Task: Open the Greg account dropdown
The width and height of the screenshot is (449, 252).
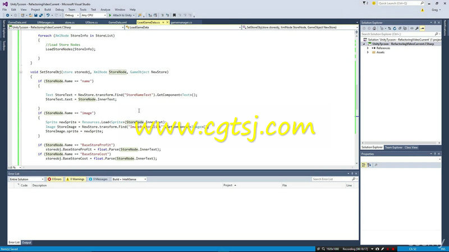Action: [x=436, y=10]
